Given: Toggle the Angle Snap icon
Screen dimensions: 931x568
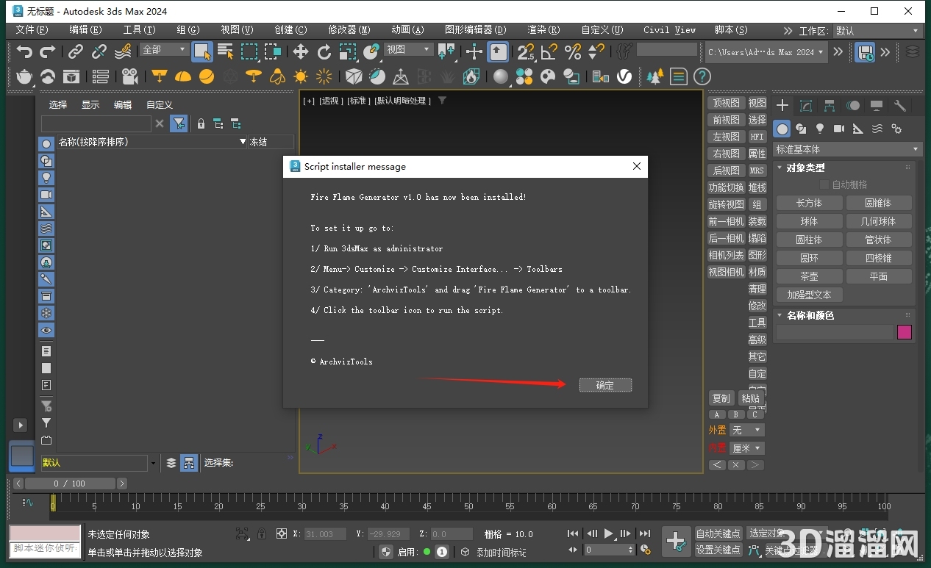Looking at the screenshot, I should click(x=549, y=51).
